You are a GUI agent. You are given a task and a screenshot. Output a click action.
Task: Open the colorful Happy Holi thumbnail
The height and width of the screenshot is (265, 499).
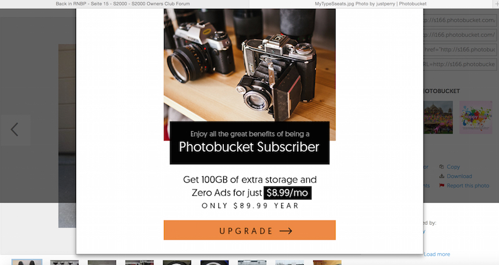coord(476,117)
